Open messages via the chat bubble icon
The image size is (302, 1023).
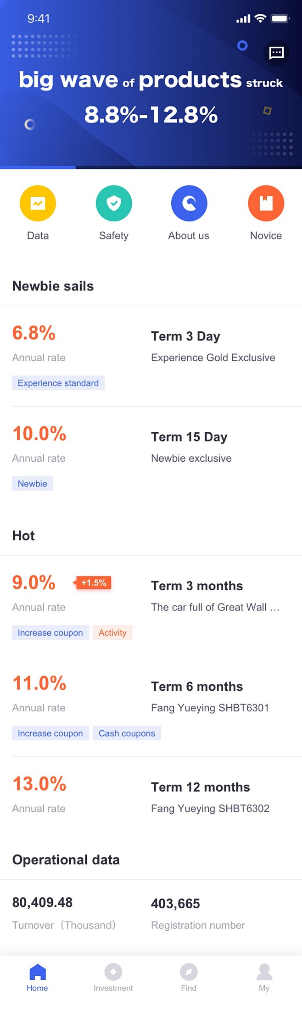click(276, 53)
